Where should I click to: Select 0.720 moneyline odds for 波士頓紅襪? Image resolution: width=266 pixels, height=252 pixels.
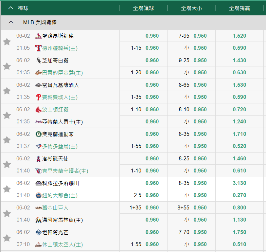(239, 109)
